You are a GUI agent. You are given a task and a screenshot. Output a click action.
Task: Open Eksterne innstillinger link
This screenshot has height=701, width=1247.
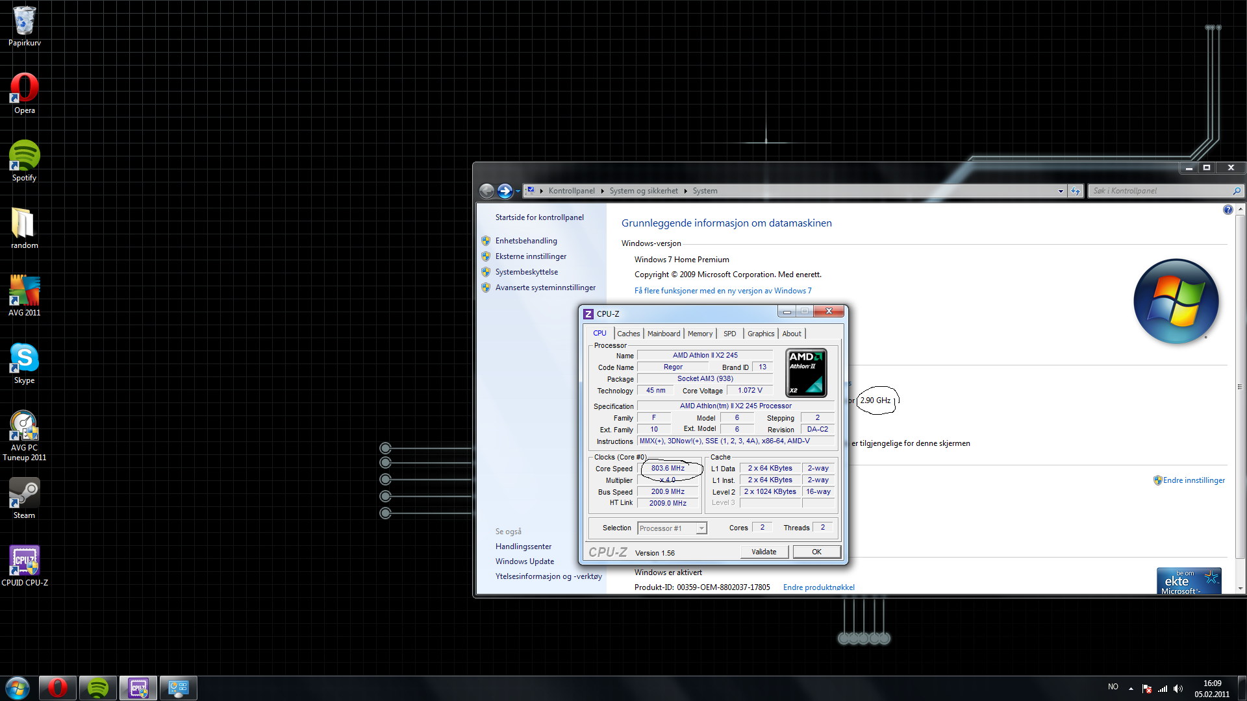[531, 256]
